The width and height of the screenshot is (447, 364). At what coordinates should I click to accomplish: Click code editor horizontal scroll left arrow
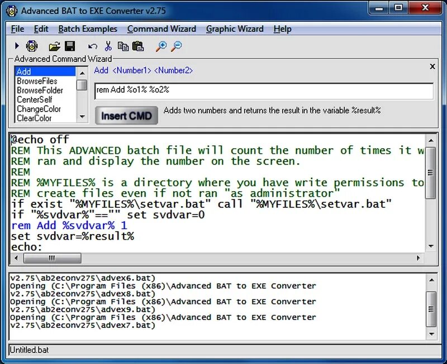pos(16,258)
